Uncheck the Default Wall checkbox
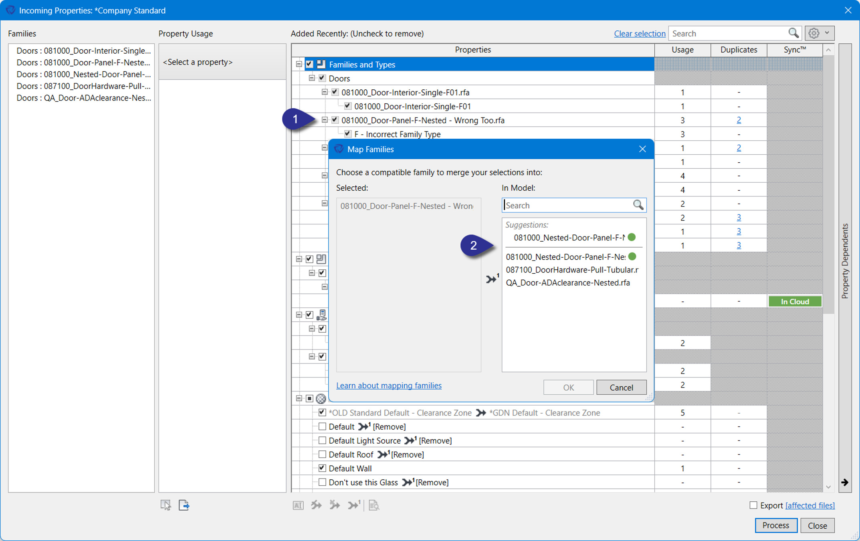The height and width of the screenshot is (541, 860). [322, 468]
